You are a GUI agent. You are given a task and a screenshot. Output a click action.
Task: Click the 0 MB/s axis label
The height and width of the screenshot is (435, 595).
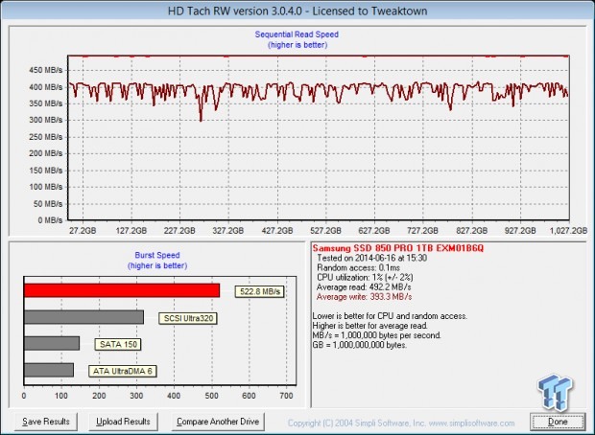tap(50, 220)
